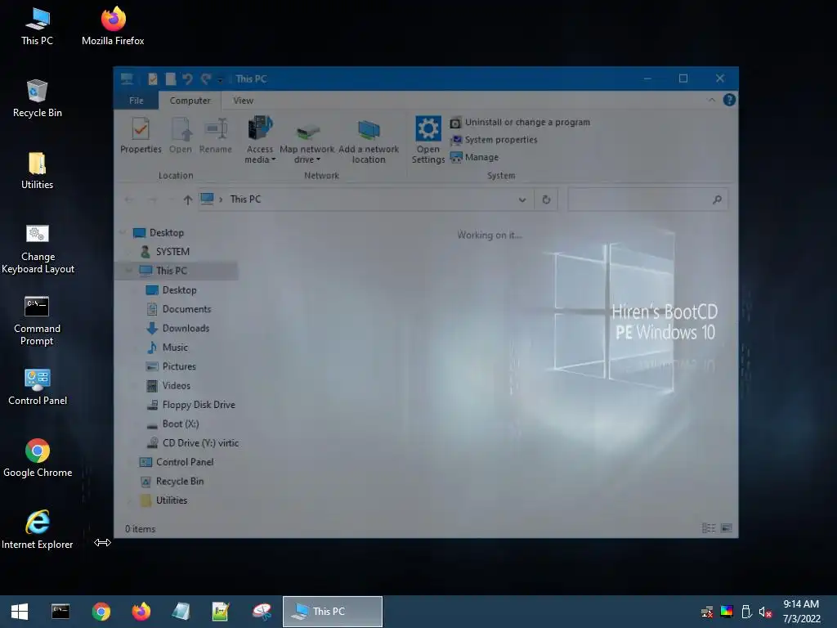
Task: Open Properties in the Computer ribbon
Action: (141, 136)
